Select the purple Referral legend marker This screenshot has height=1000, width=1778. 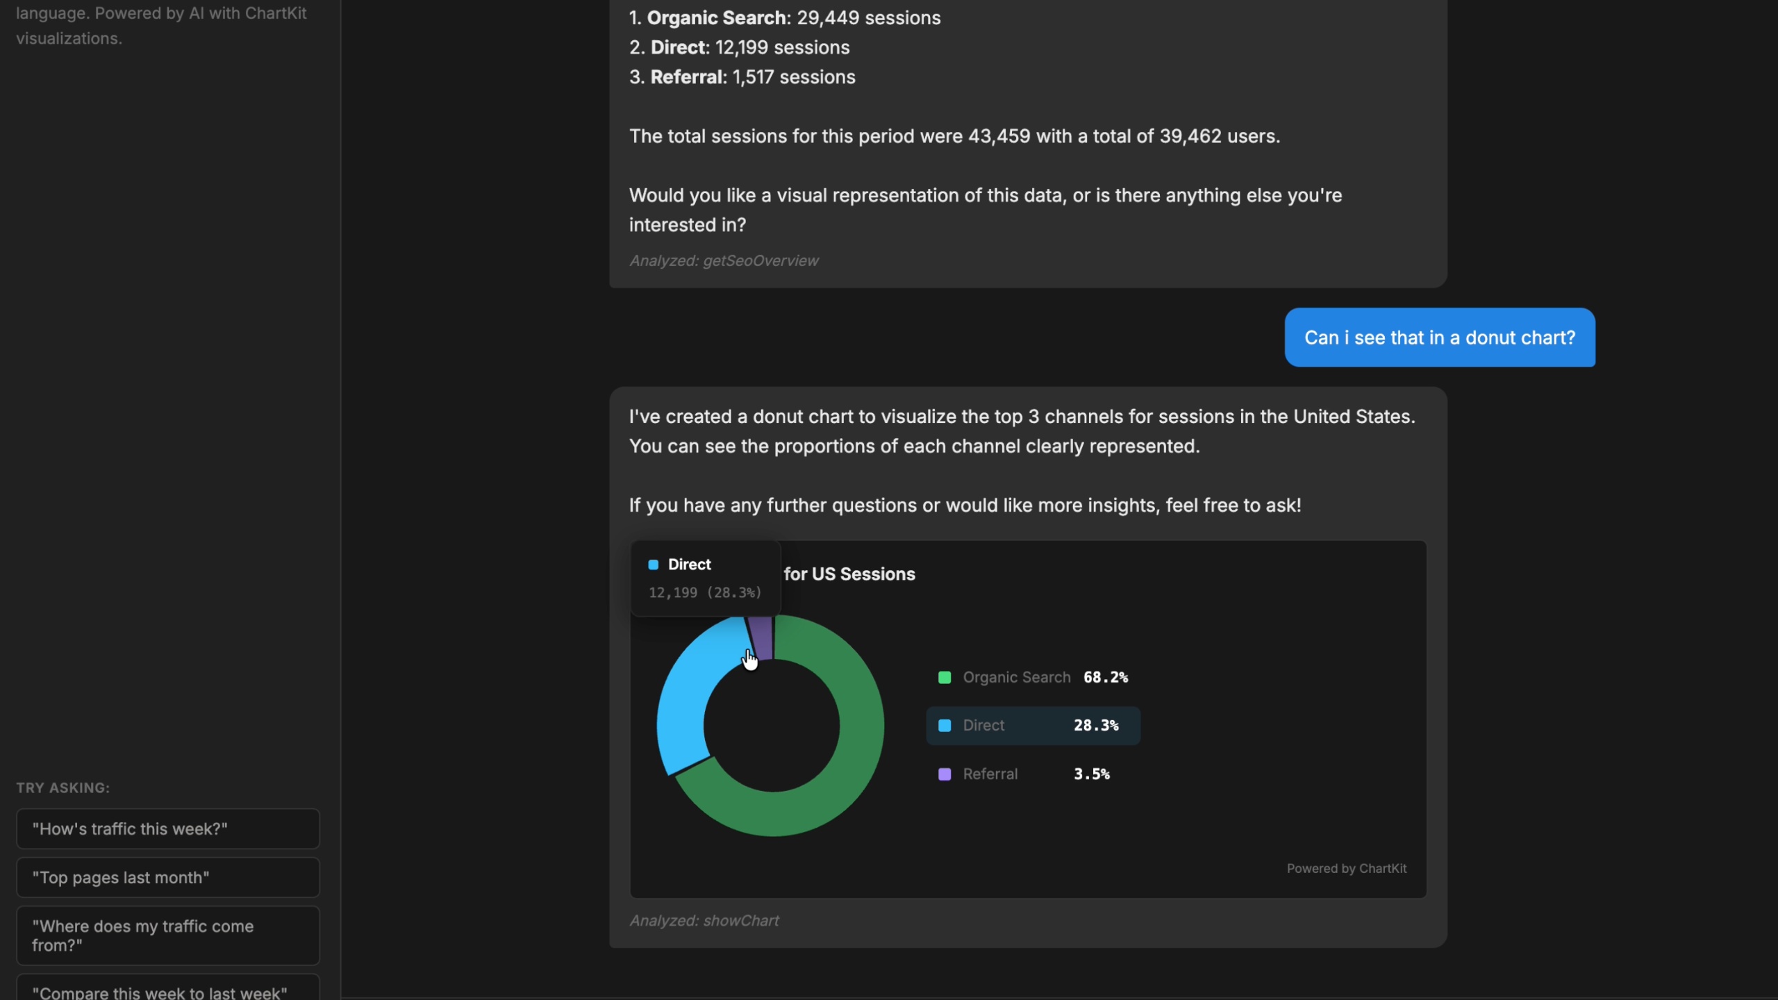coord(944,774)
